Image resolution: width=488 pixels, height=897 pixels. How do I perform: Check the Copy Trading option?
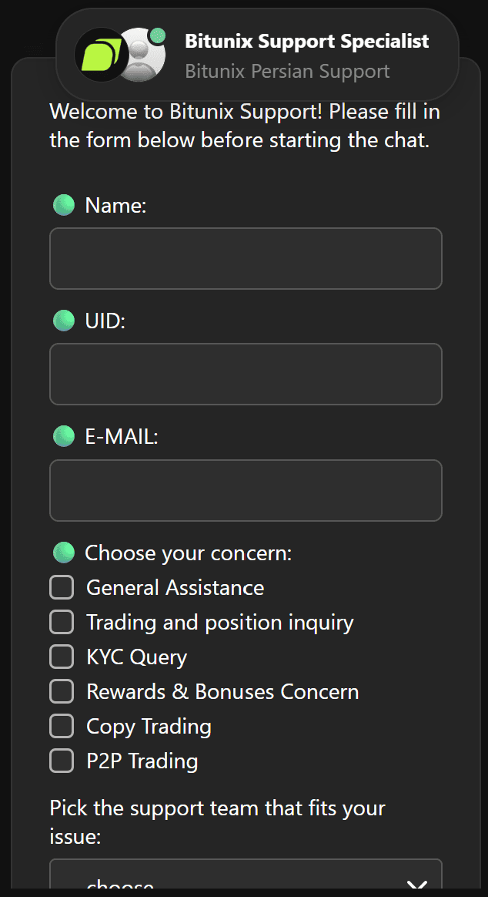pos(62,726)
